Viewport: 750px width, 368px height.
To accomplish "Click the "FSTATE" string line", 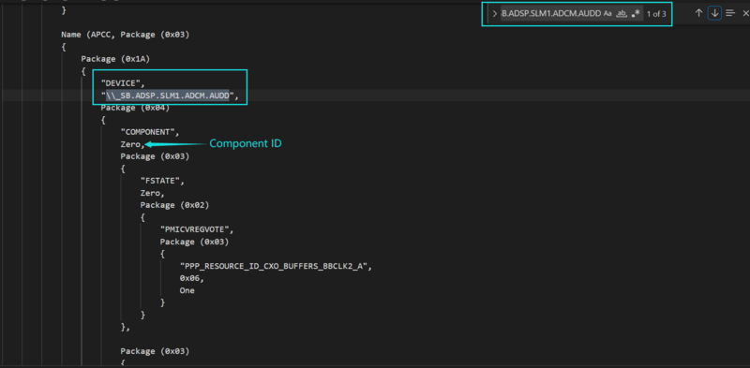I will [162, 181].
